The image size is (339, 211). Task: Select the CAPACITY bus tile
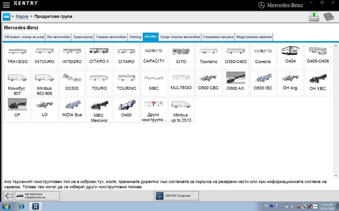tap(154, 57)
